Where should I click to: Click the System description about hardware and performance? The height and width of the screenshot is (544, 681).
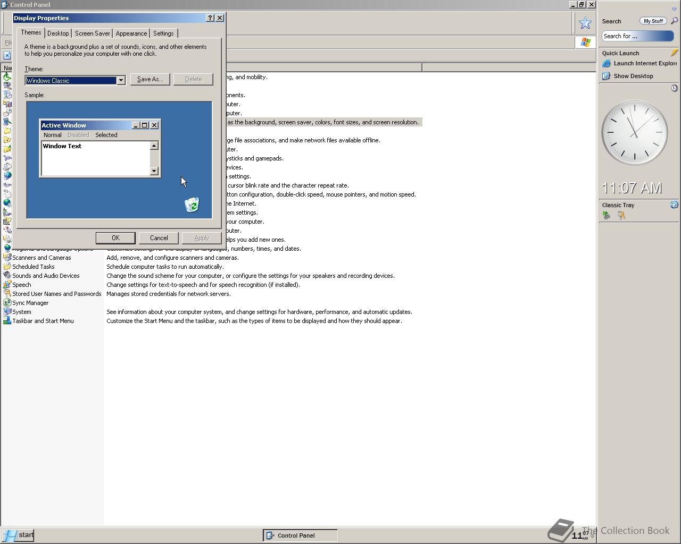(x=259, y=312)
